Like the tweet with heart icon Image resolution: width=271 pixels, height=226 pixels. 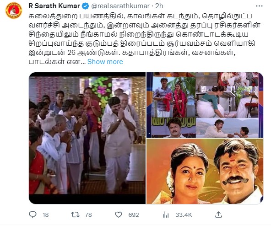point(119,215)
